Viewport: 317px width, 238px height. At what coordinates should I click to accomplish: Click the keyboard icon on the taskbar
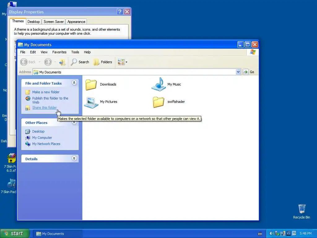(260, 234)
